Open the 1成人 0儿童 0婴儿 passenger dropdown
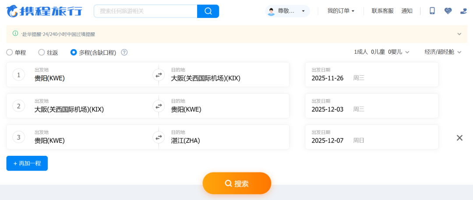 click(381, 52)
